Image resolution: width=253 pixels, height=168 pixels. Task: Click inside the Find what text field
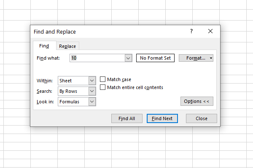click(97, 58)
